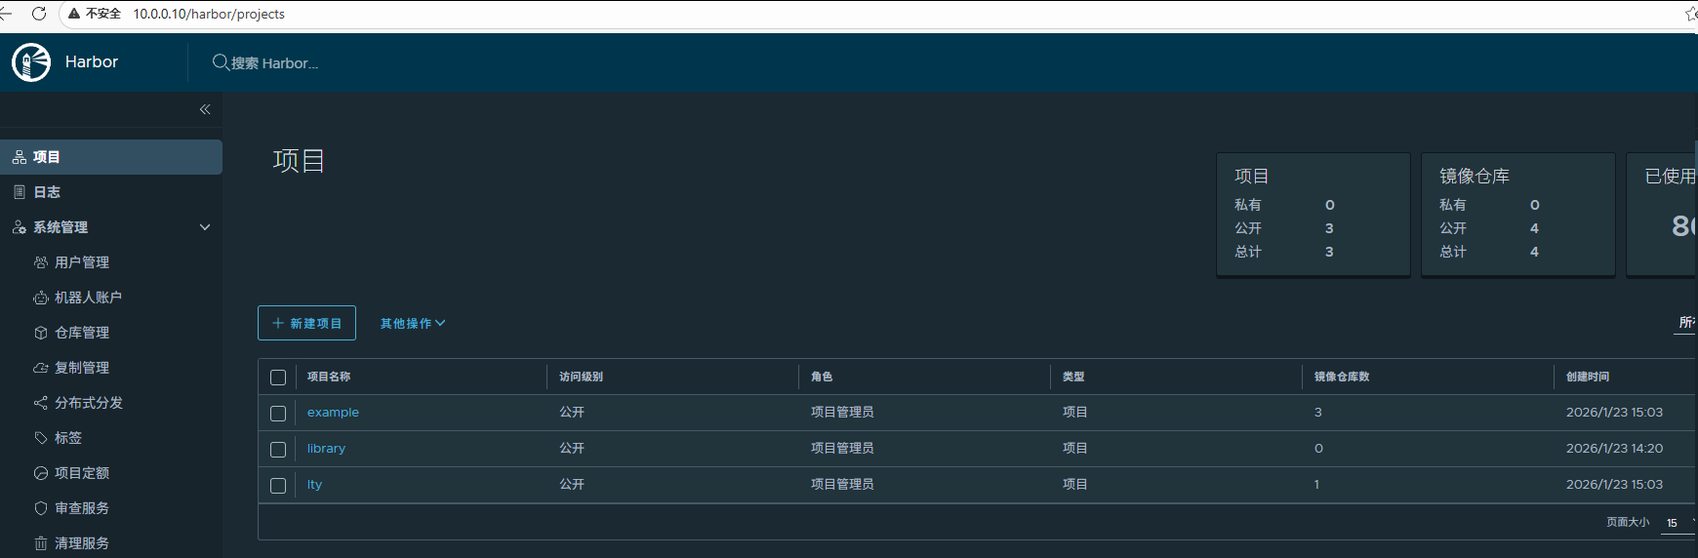Click the browser address bar URL
The width and height of the screenshot is (1698, 558).
click(x=209, y=14)
